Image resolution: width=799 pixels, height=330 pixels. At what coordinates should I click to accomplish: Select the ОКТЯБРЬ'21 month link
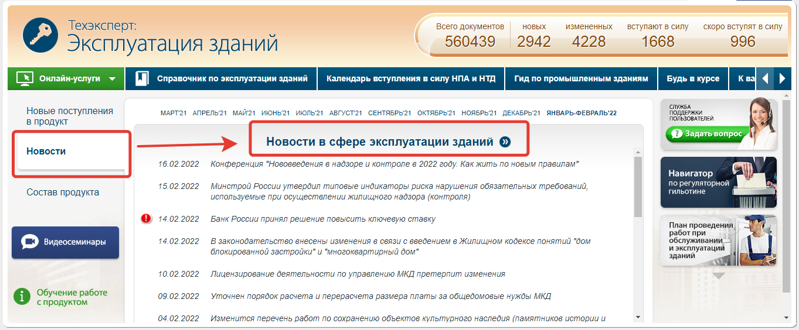tap(437, 113)
